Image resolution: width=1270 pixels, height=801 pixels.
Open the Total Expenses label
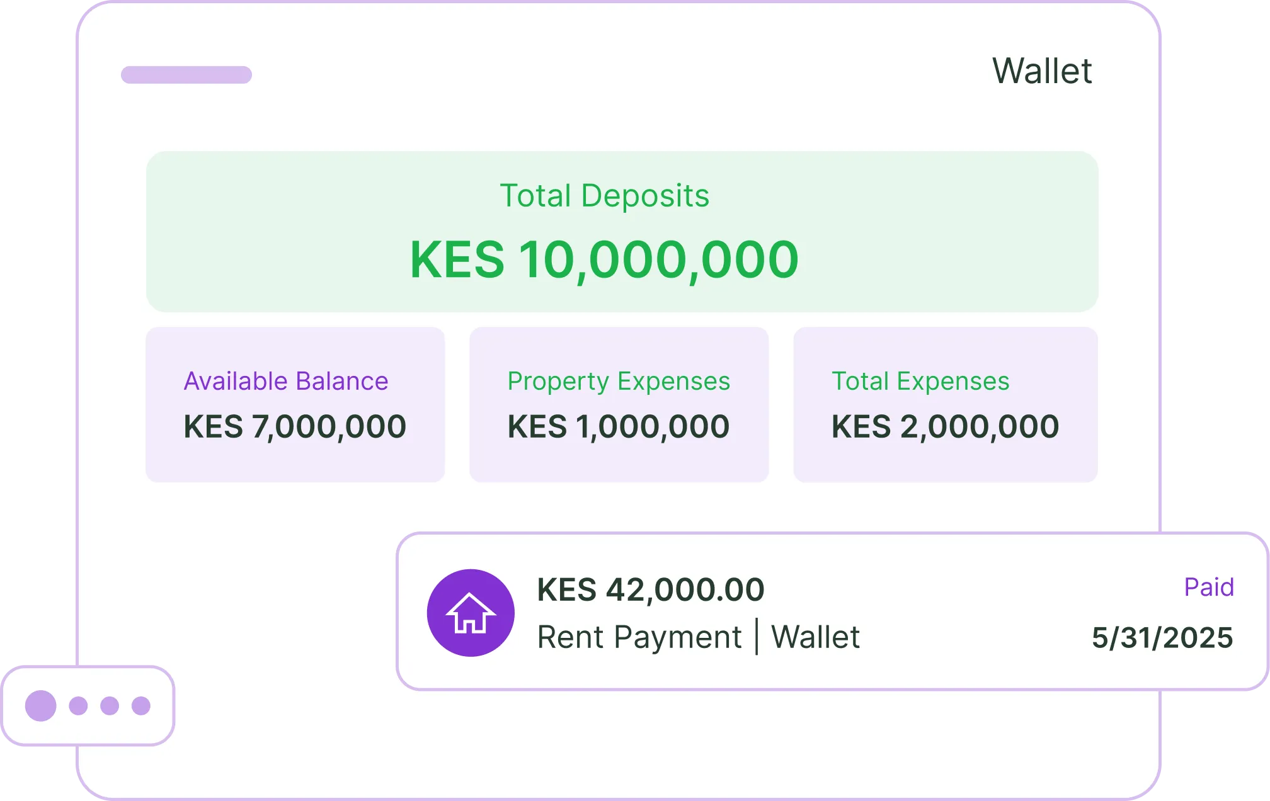coord(920,382)
